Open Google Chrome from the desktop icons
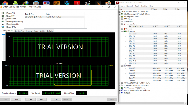The height and width of the screenshot is (105, 188). point(5,3)
